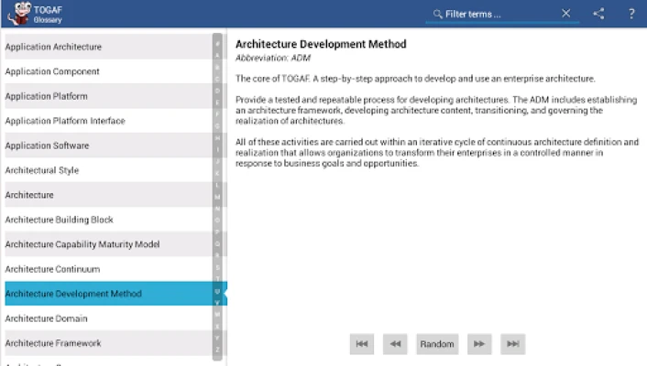The height and width of the screenshot is (366, 647).
Task: Select the Architecture Framework term
Action: [x=105, y=343]
